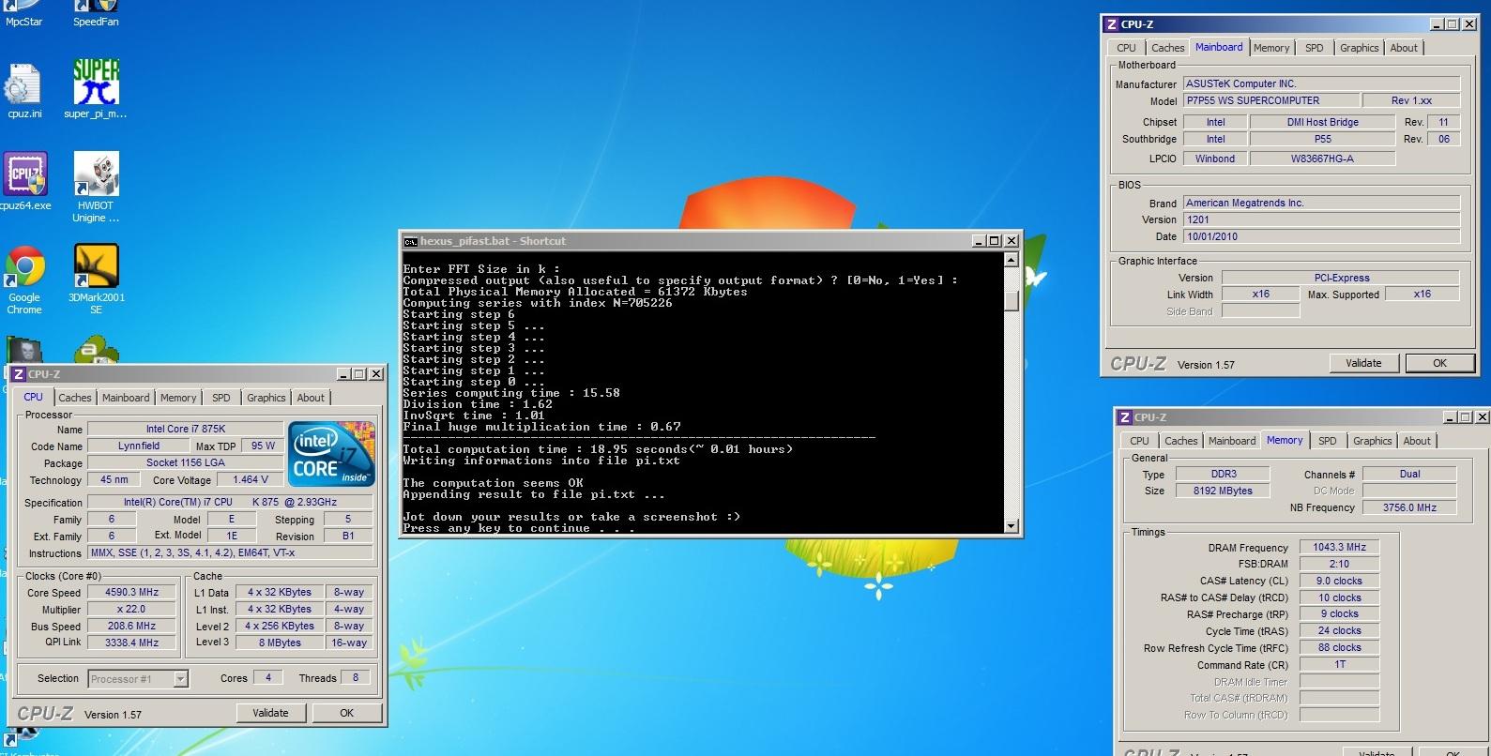Click the hexus_pifast console window system icon

(x=410, y=241)
